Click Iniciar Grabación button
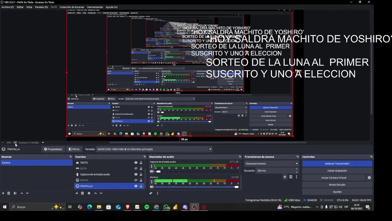The height and width of the screenshot is (221, 392). (337, 171)
